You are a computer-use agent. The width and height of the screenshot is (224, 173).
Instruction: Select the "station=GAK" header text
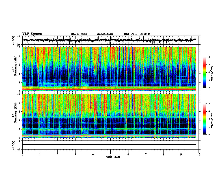[105, 34]
